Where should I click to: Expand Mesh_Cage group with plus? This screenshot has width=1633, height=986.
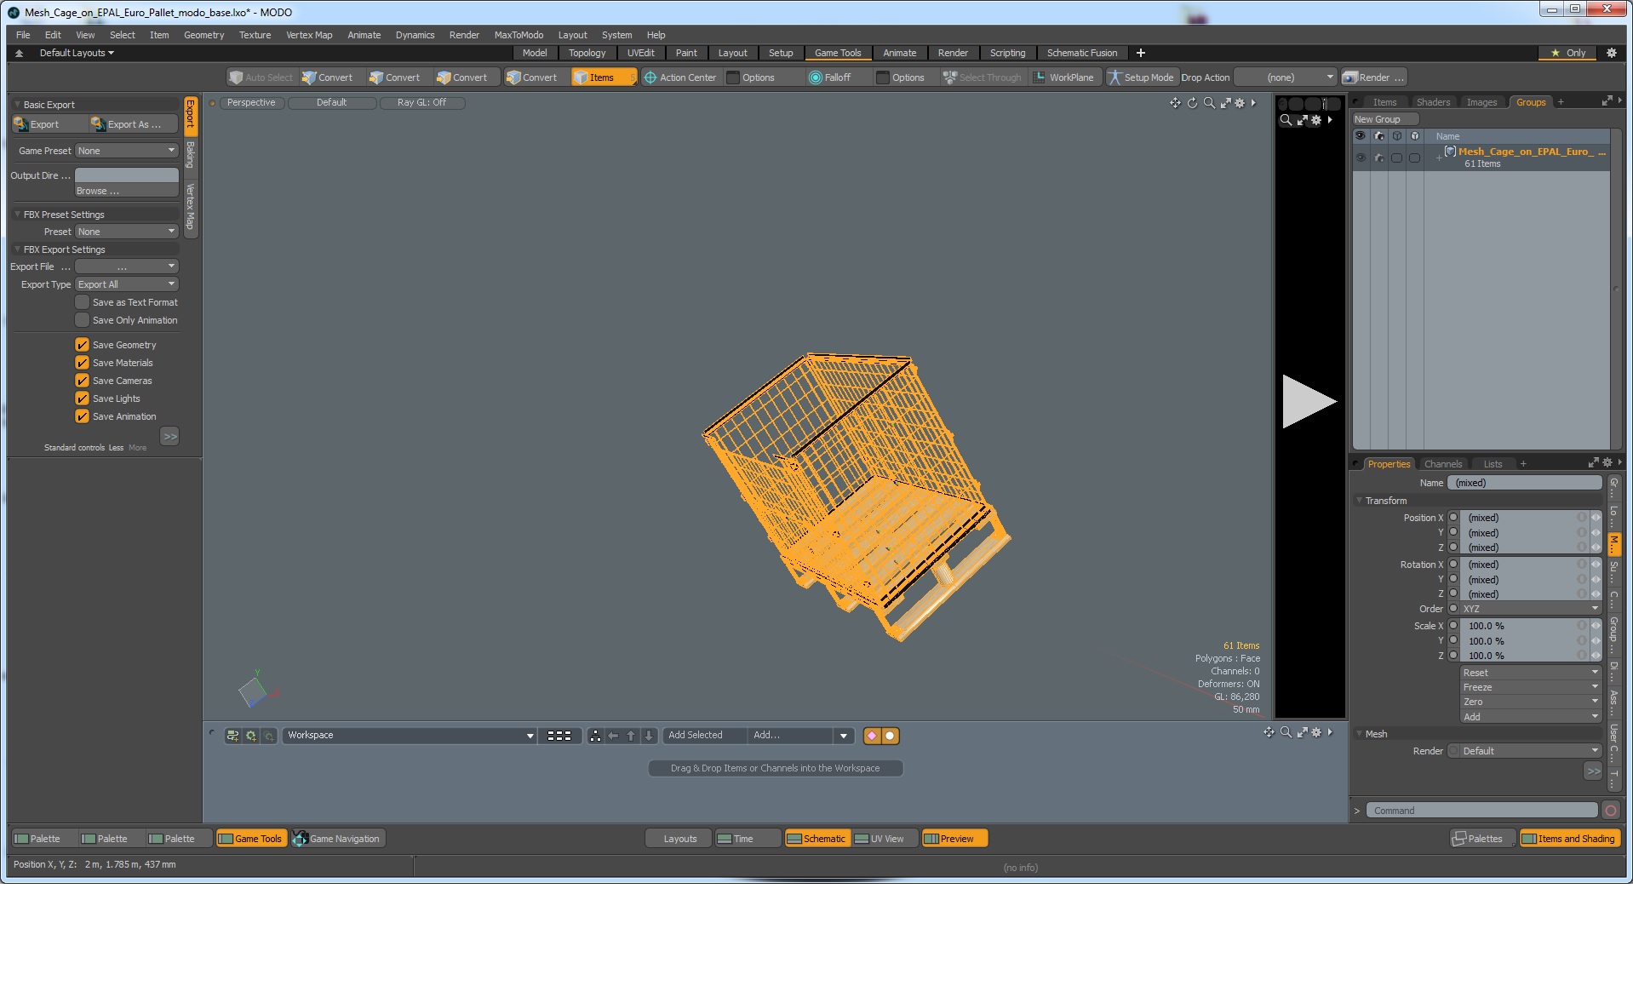point(1439,158)
